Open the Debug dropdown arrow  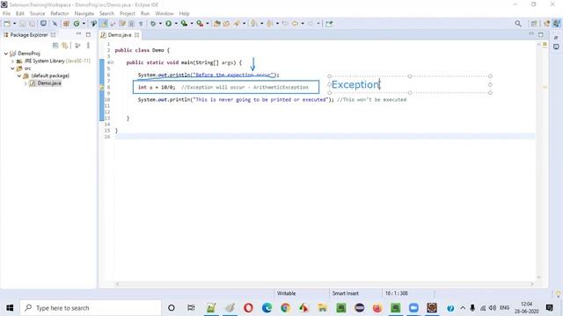point(160,24)
